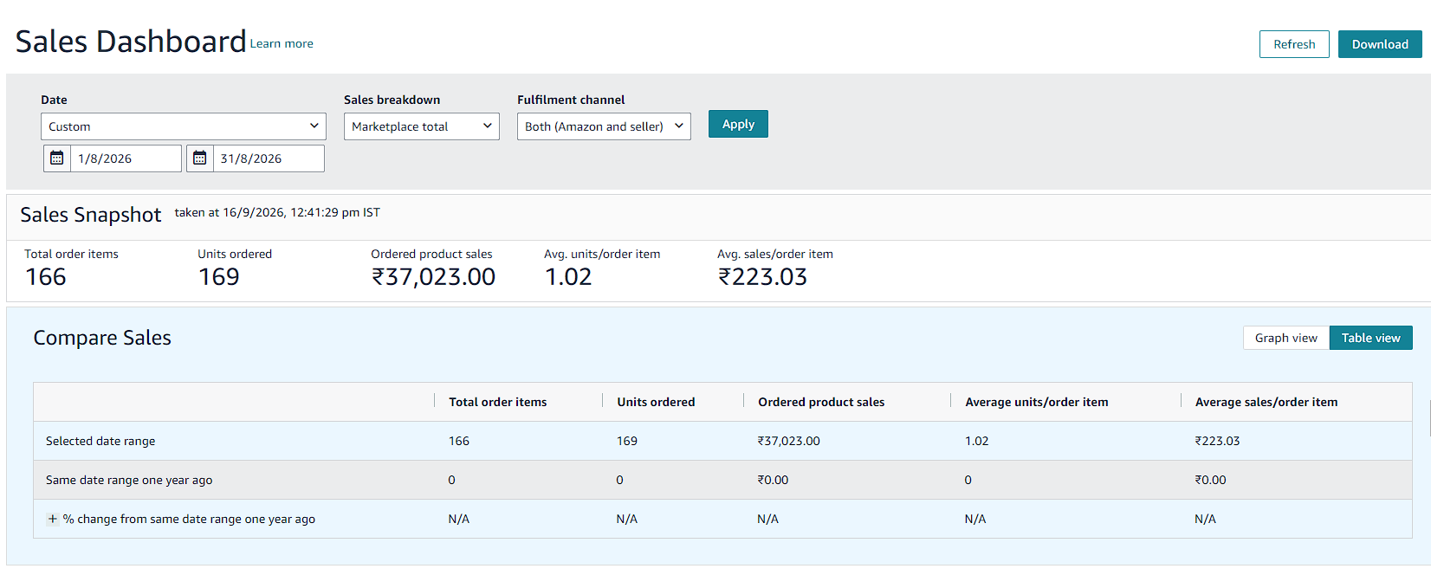Viewport: 1431px width, 575px height.
Task: Click the Sales Snapshot heading
Action: (91, 215)
